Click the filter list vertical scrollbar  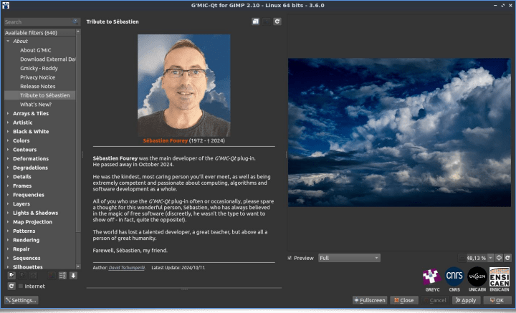78,133
